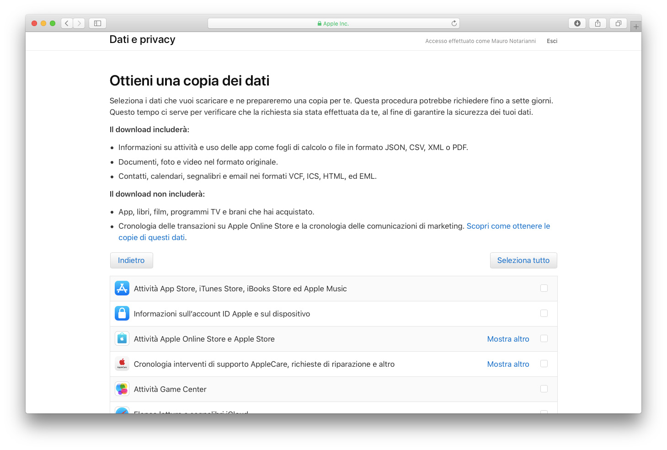This screenshot has width=667, height=450.
Task: Click the Game Center icon
Action: [x=122, y=389]
